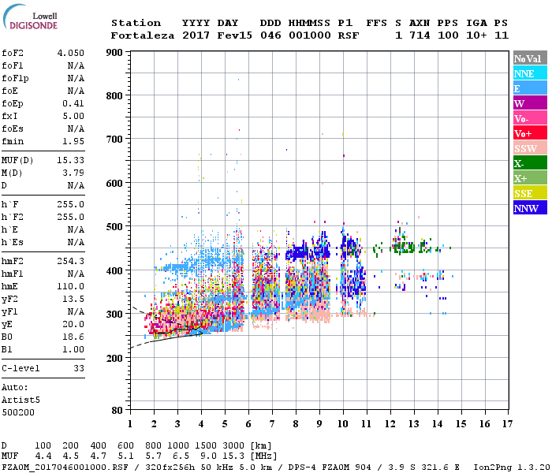Screen dimensions: 552x473
Task: Click the 3000 km distance table entry
Action: pos(233,446)
